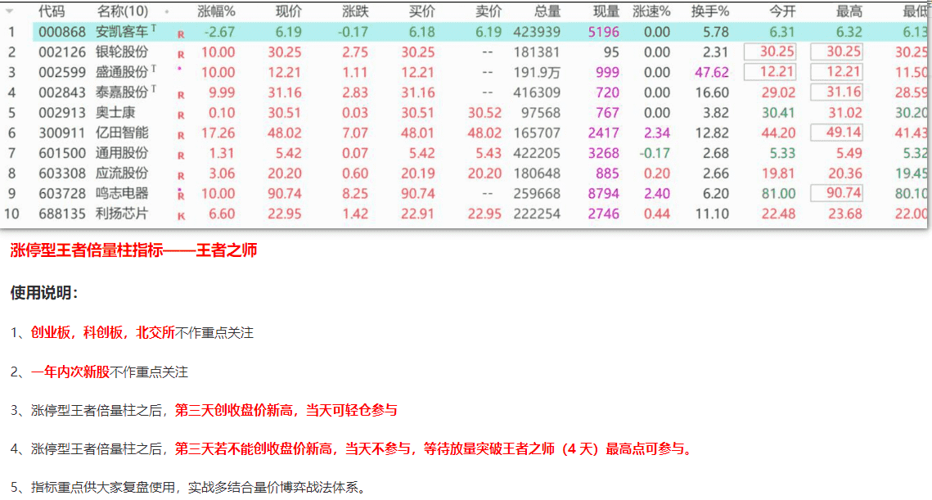Click 涨幅 value -2.67 for 安凯客车
Image resolution: width=932 pixels, height=500 pixels.
(219, 32)
